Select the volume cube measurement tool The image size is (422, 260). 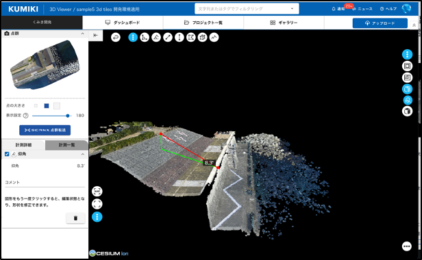point(202,37)
